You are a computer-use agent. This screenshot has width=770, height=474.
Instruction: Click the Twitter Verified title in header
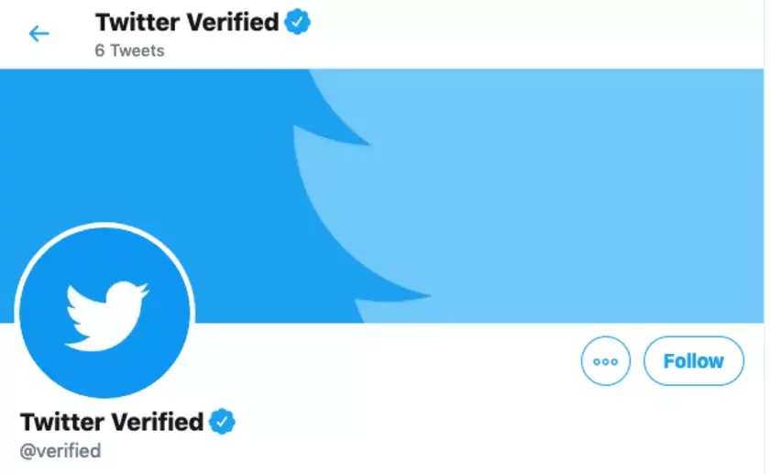click(x=186, y=22)
